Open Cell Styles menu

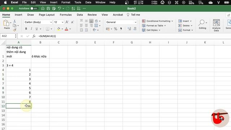tap(151, 30)
